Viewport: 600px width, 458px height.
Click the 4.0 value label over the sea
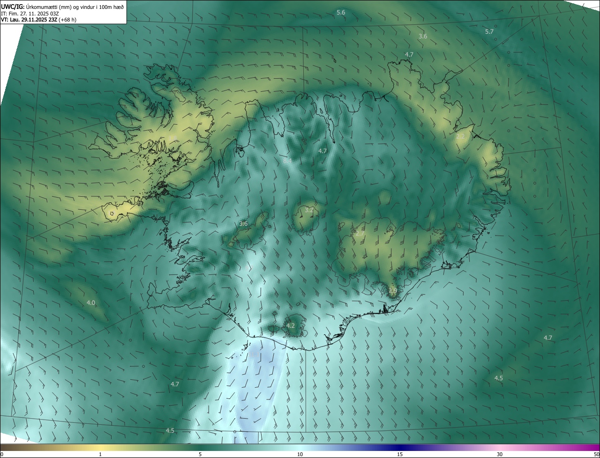point(90,303)
